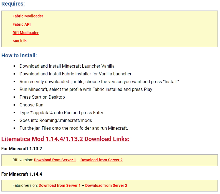This screenshot has height=194, width=220.
Task: Click the "For Minecraft 1.14.4" subheading
Action: 22,174
